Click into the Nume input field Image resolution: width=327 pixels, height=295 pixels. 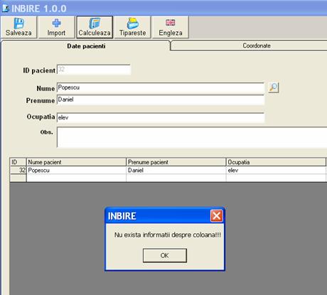click(x=161, y=87)
